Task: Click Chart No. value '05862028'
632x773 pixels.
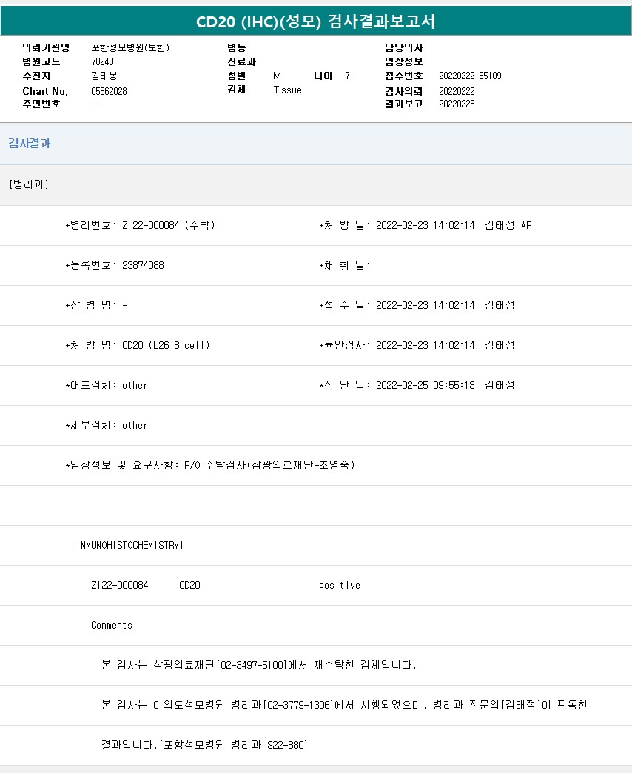Action: click(x=109, y=91)
